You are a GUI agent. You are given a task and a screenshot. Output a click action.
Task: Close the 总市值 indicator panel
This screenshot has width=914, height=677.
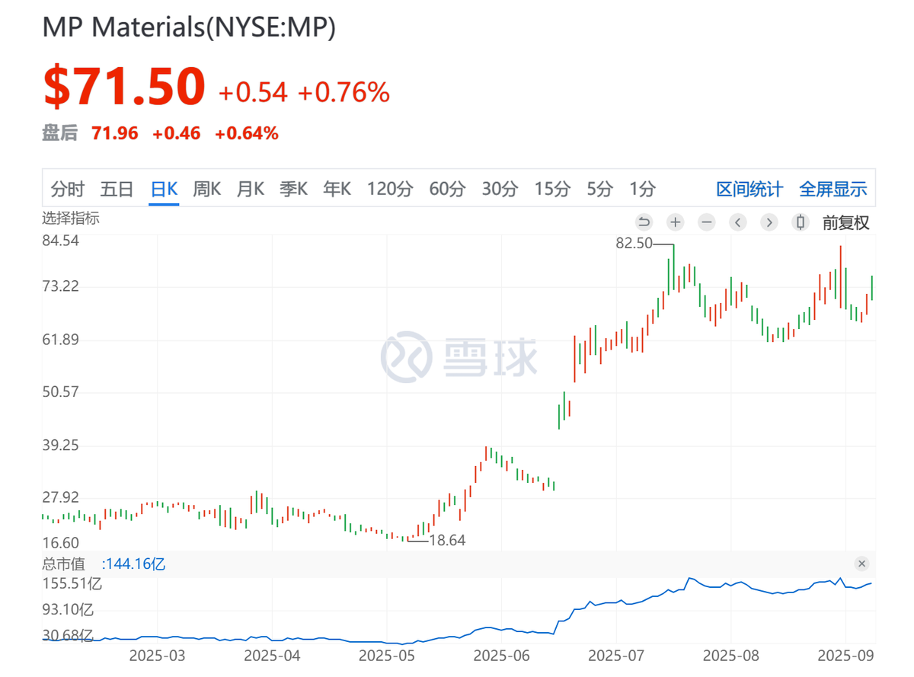[x=861, y=564]
